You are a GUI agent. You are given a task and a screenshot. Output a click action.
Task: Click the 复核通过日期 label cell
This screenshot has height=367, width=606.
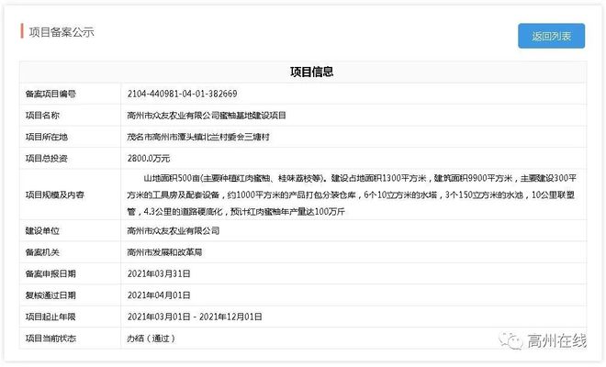(x=71, y=295)
